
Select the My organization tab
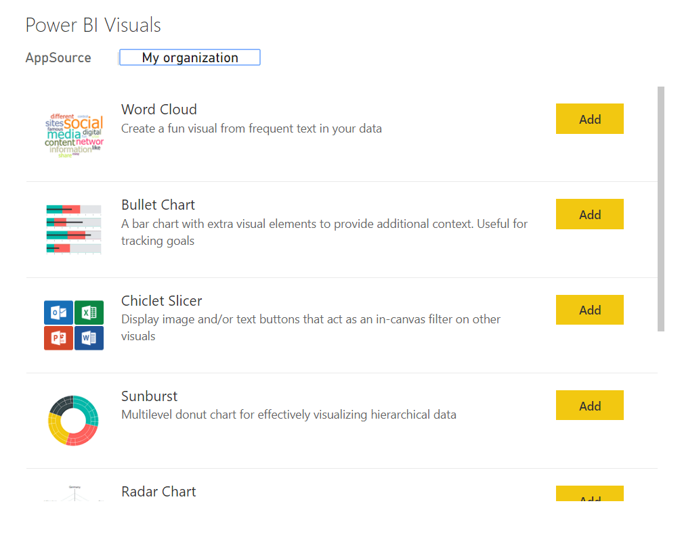(190, 58)
